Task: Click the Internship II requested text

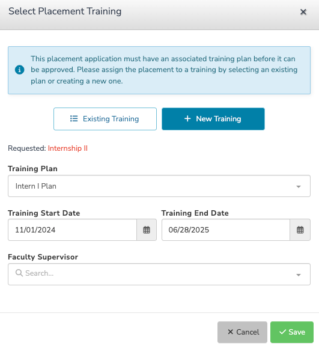Action: pyautogui.click(x=68, y=148)
